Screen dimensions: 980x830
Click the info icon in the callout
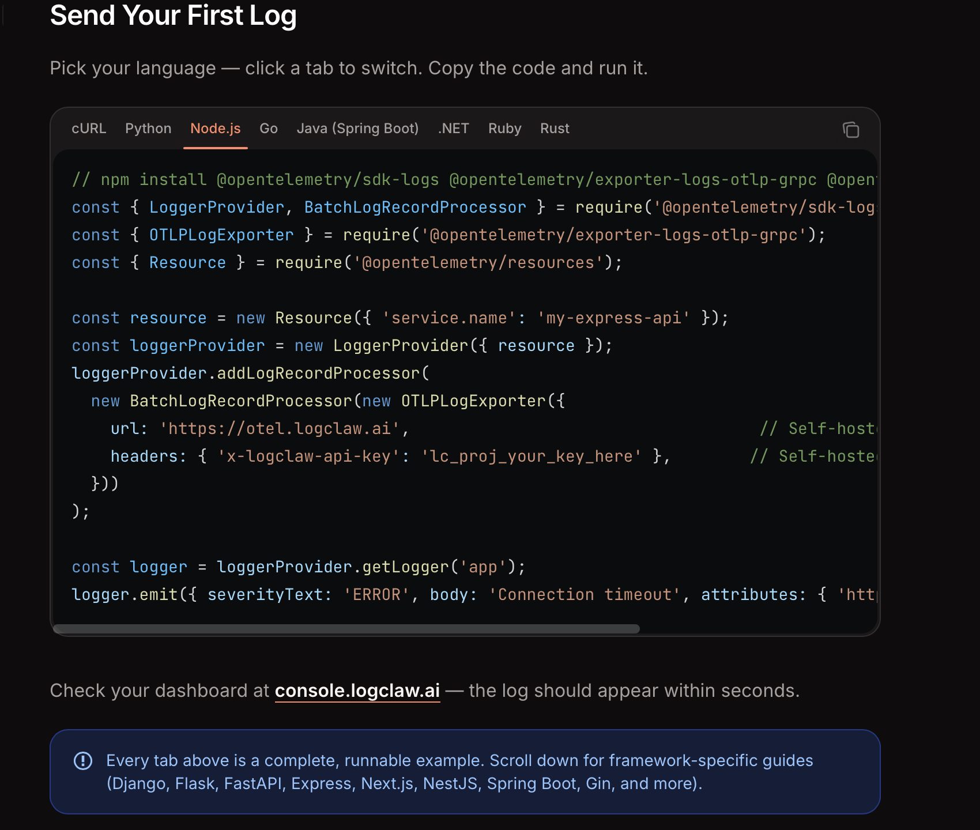point(83,761)
